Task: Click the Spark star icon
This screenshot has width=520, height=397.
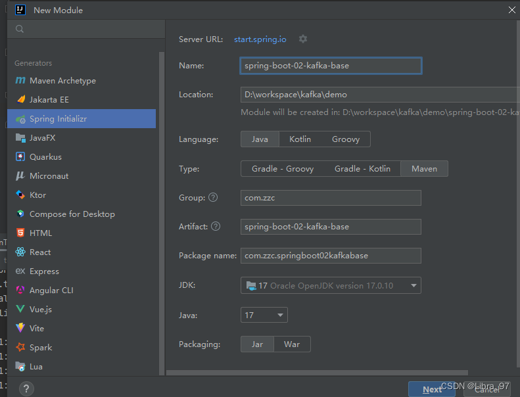Action: pos(20,347)
